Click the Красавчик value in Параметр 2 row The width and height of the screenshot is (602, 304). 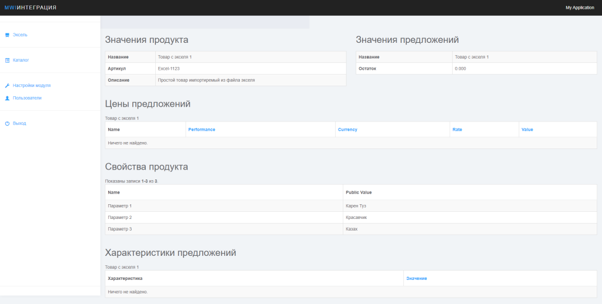(358, 218)
